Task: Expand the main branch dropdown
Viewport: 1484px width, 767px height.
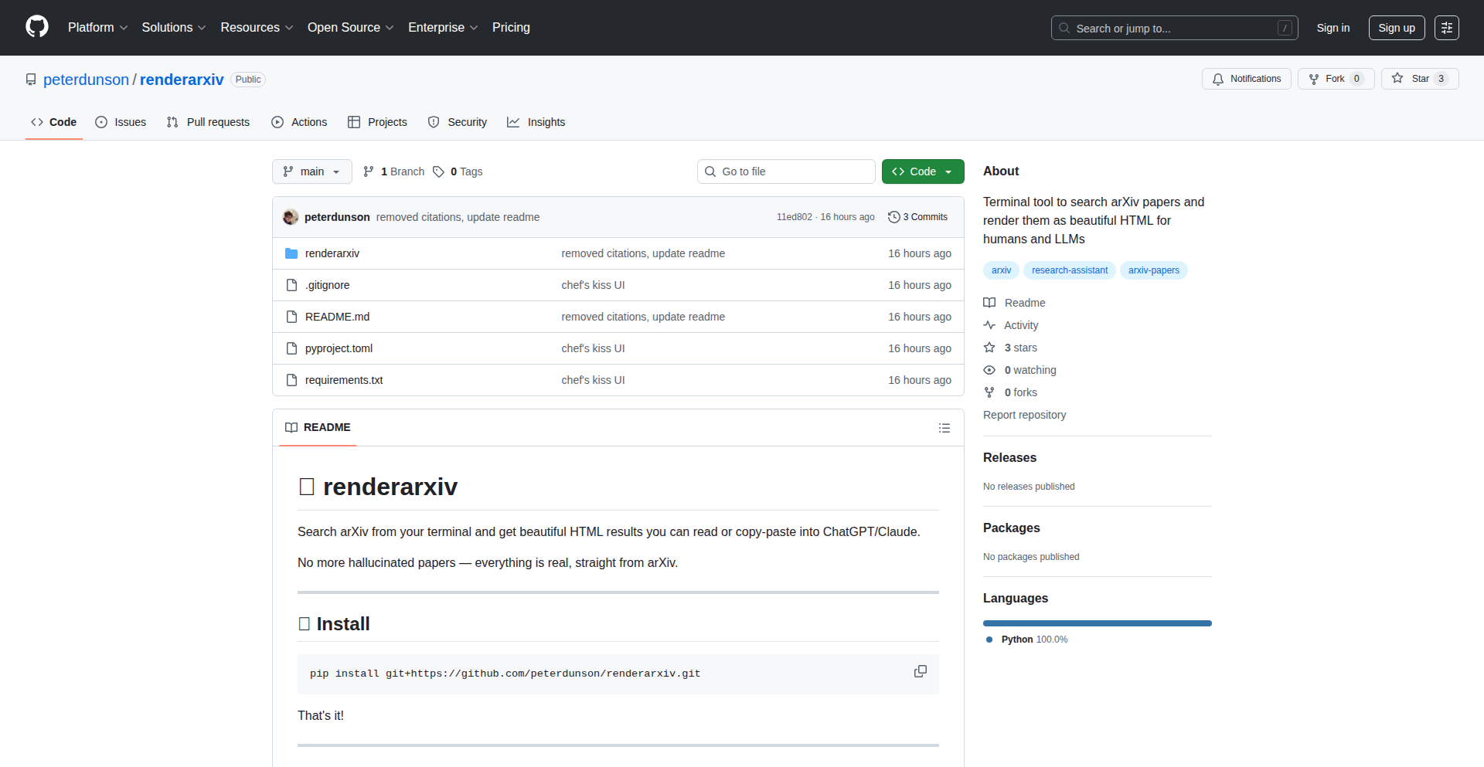Action: point(311,171)
